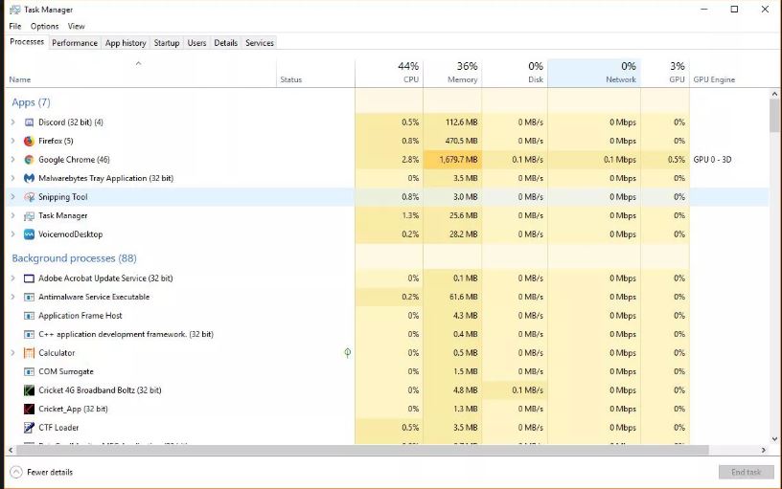
Task: Click the COM Surrogate icon
Action: tap(29, 372)
